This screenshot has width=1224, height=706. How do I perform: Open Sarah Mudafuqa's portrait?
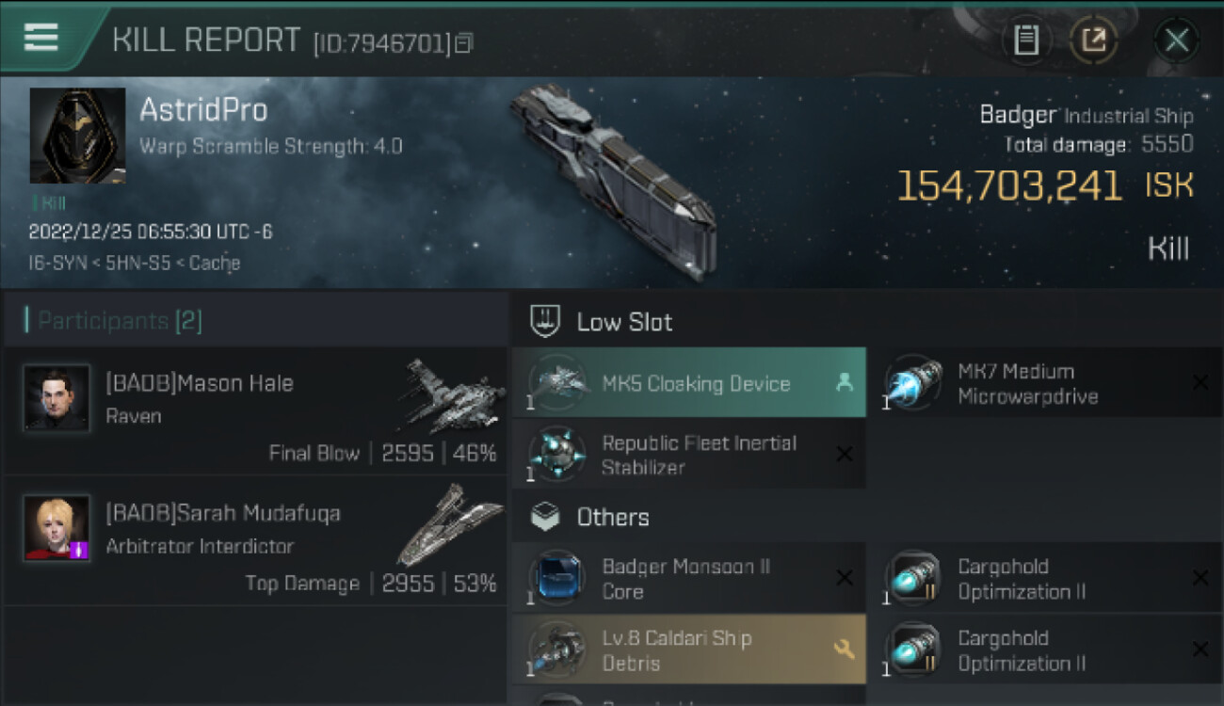(56, 528)
